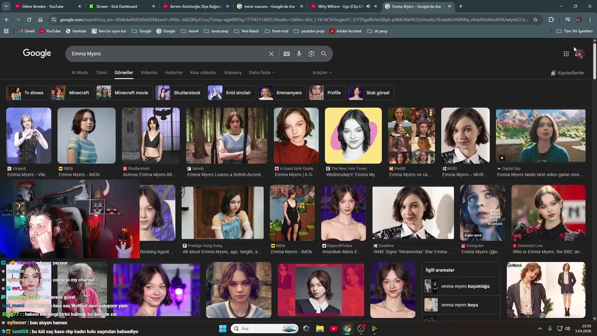The image size is (597, 336).
Task: Open the neos4 bookmarks folder
Action: 189,31
